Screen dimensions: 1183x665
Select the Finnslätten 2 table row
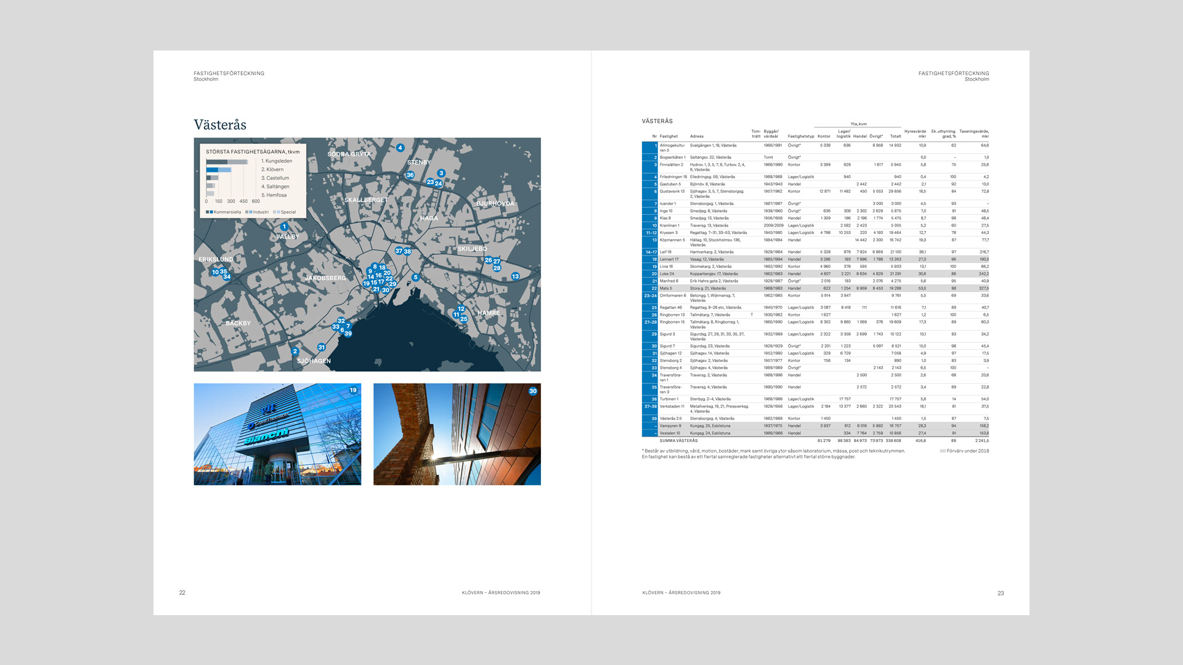click(815, 167)
